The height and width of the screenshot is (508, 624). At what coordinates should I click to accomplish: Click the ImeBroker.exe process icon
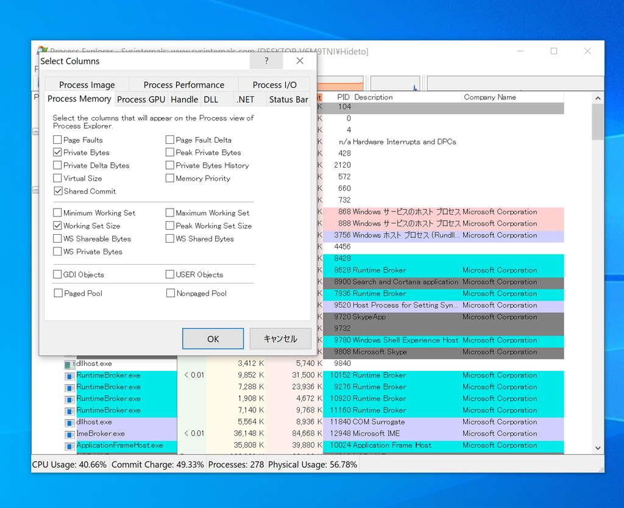69,434
